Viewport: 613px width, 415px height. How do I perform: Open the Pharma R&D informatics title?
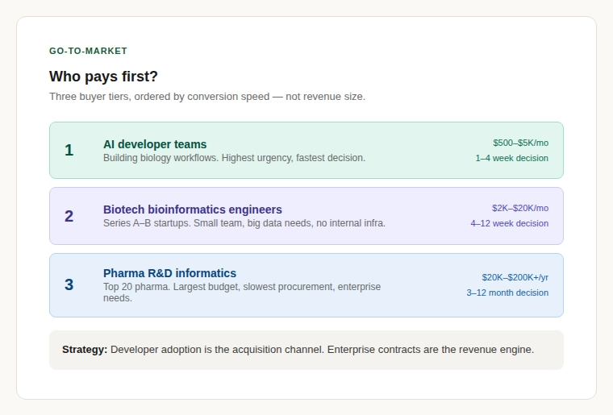(169, 273)
